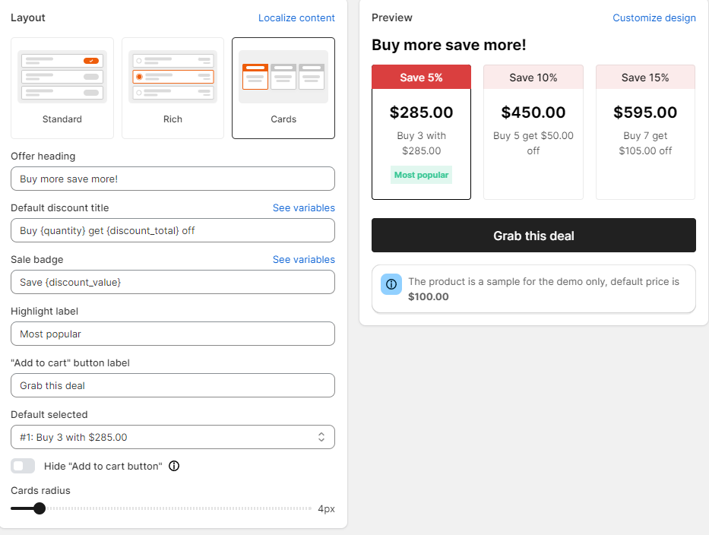See variables for Default discount title
The height and width of the screenshot is (535, 709).
point(303,207)
